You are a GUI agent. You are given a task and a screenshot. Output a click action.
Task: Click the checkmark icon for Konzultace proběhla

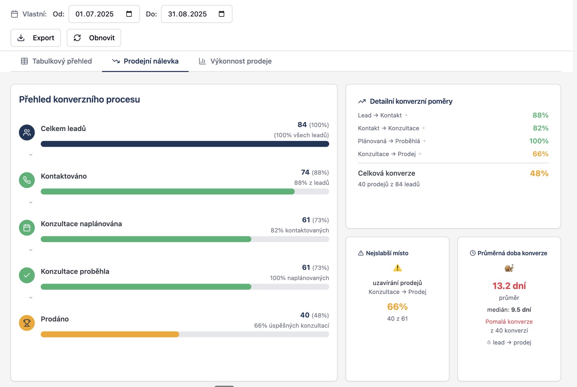[27, 275]
